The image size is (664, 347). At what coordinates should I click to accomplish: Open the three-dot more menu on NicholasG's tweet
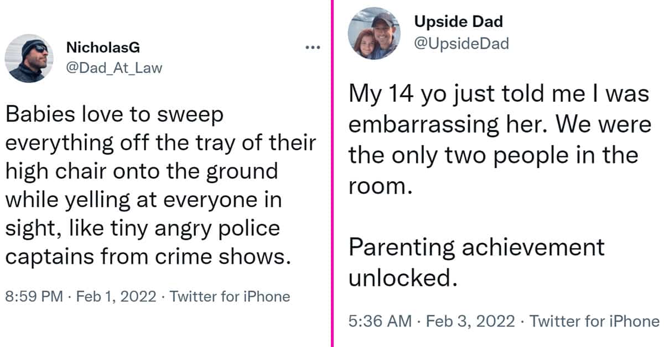point(313,48)
